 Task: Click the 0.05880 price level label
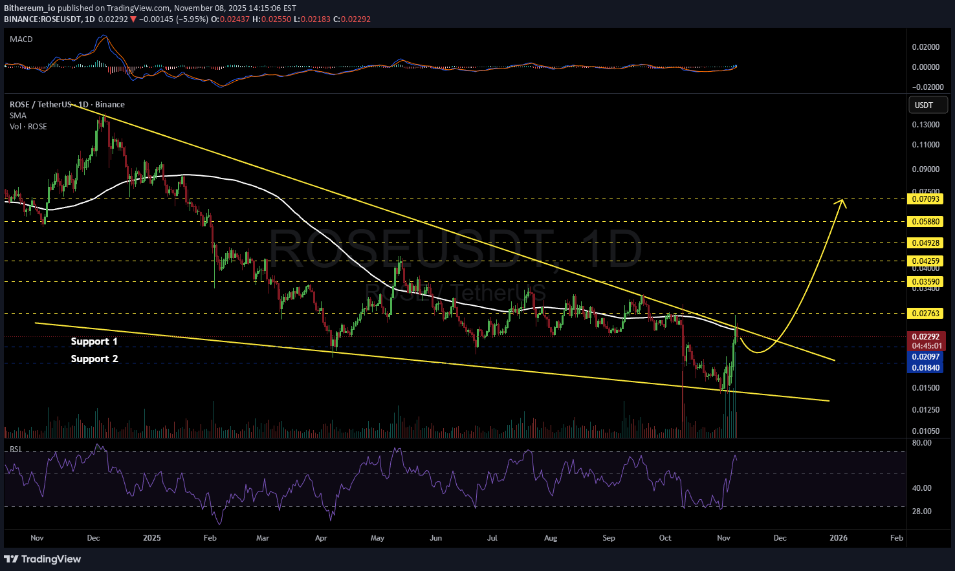(926, 222)
